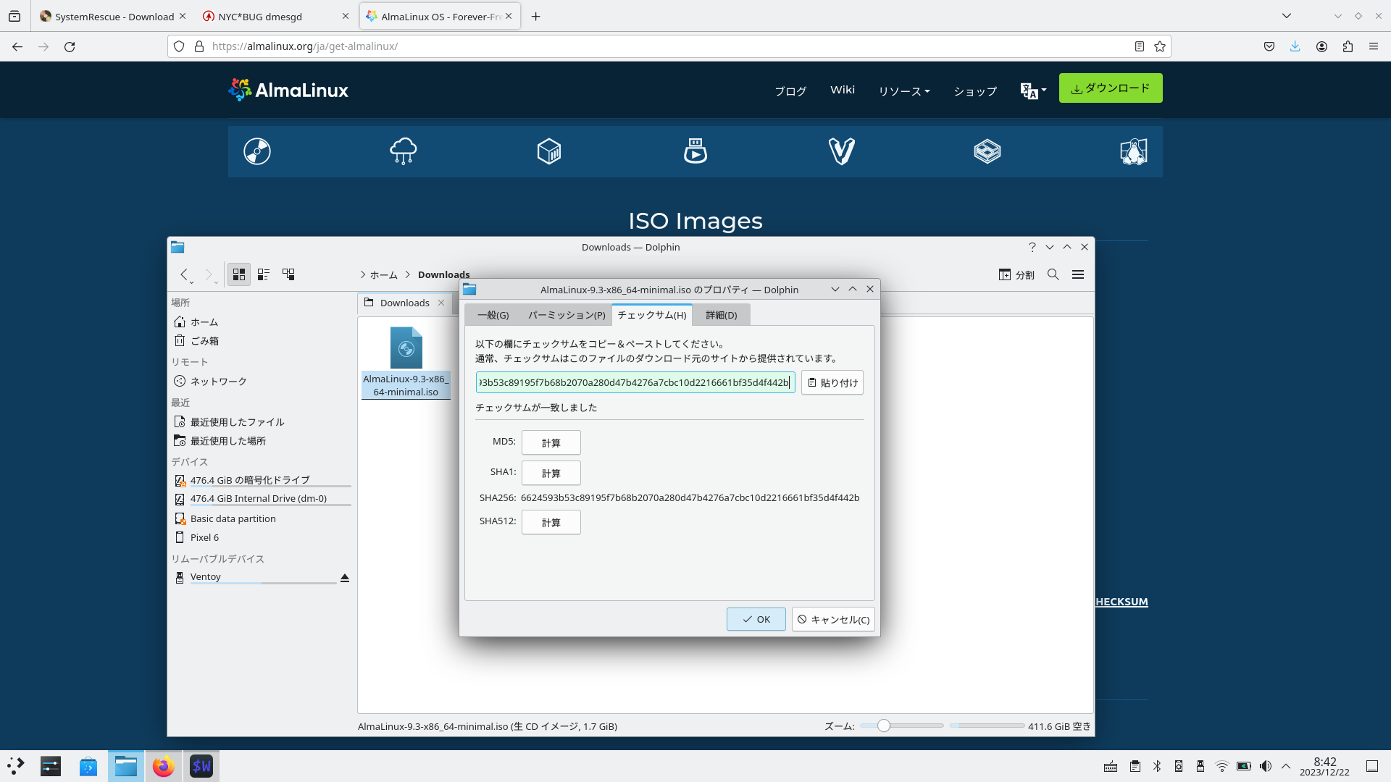Open Pixel 6 device

click(262, 538)
